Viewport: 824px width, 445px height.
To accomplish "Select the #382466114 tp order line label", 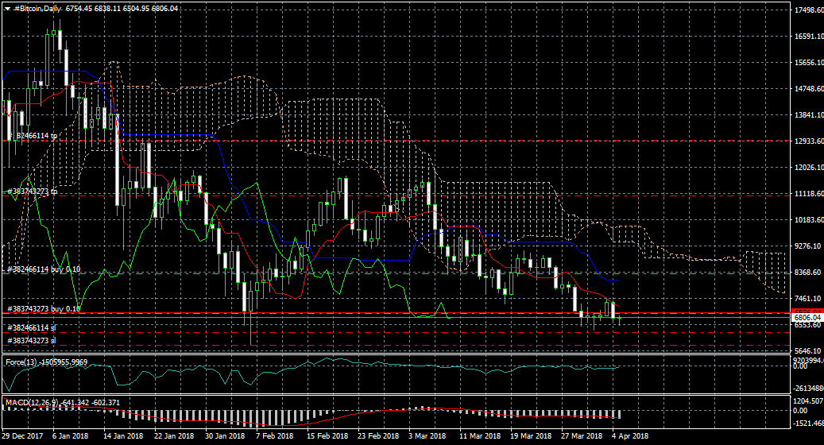I will click(x=33, y=137).
